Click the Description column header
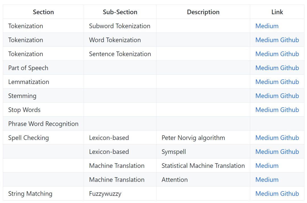Image resolution: width=307 pixels, height=203 pixels. pyautogui.click(x=203, y=12)
